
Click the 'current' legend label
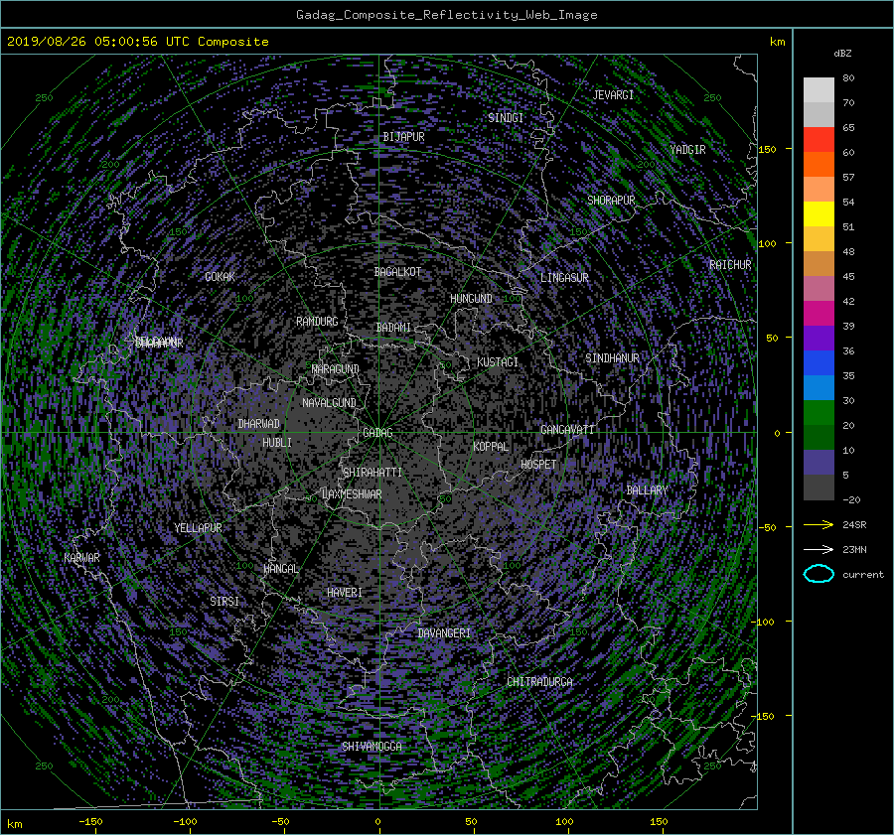pos(863,575)
